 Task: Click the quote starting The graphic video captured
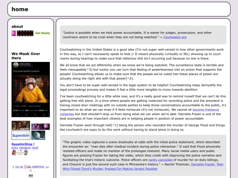tap(143, 155)
